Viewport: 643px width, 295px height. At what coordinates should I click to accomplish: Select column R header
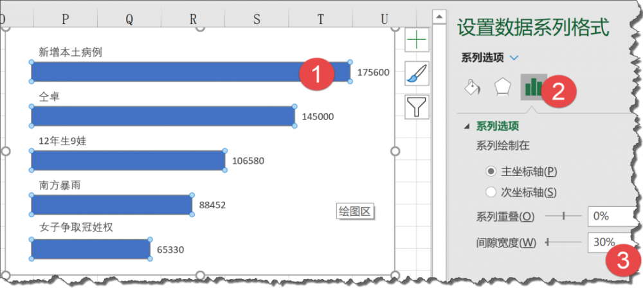coord(193,19)
